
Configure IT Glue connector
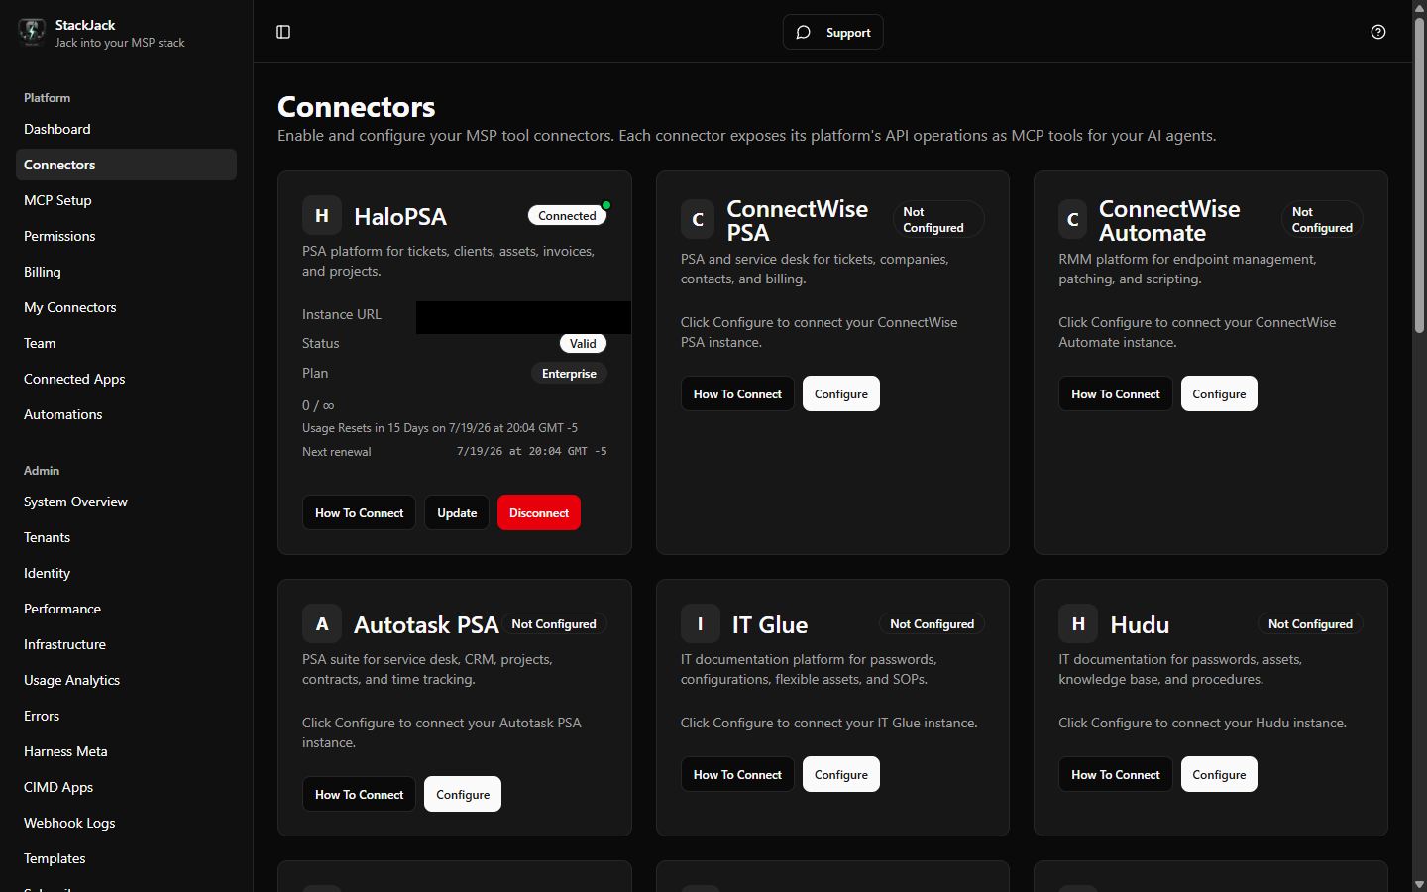tap(841, 774)
